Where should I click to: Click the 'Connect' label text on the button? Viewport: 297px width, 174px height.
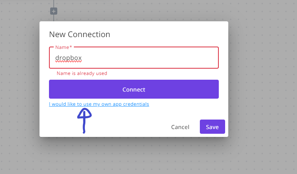pyautogui.click(x=134, y=90)
